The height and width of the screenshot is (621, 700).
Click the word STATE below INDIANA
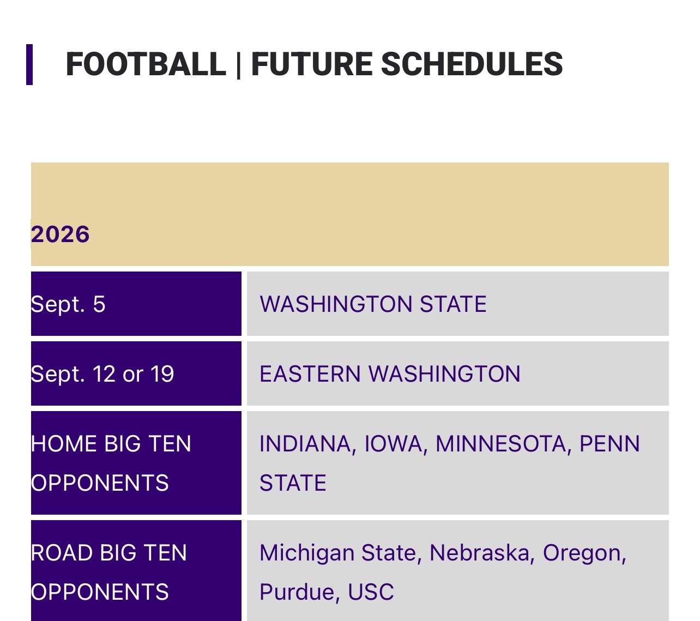(x=293, y=483)
